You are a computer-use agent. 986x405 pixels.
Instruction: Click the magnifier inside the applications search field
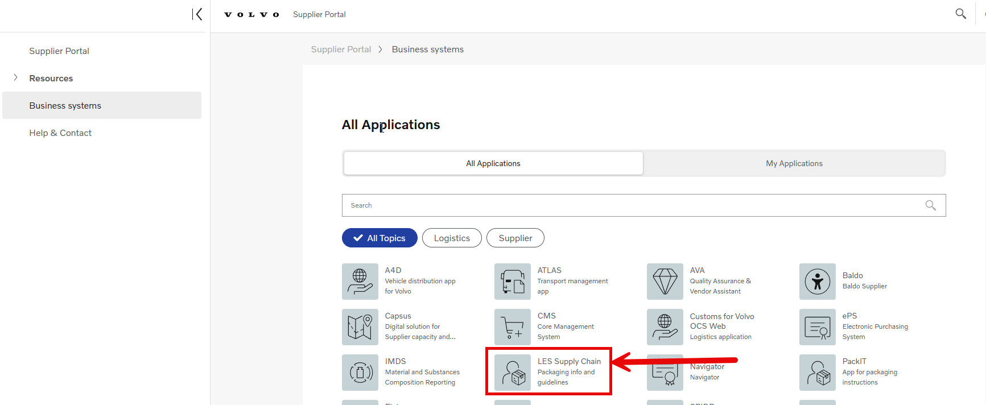(930, 205)
